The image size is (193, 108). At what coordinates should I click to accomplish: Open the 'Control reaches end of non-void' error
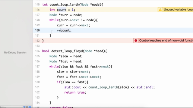[163, 40]
